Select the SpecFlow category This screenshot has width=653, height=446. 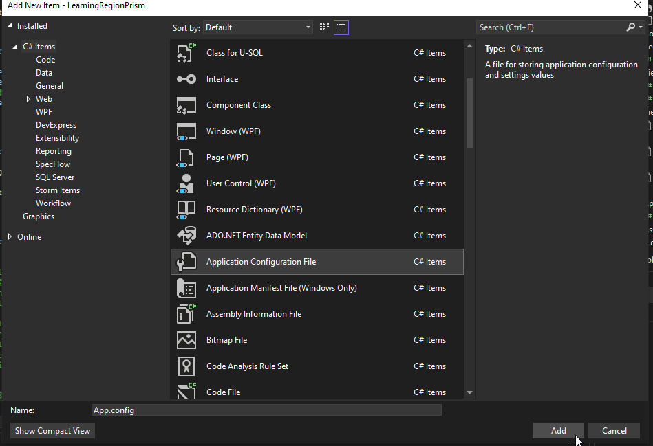53,164
